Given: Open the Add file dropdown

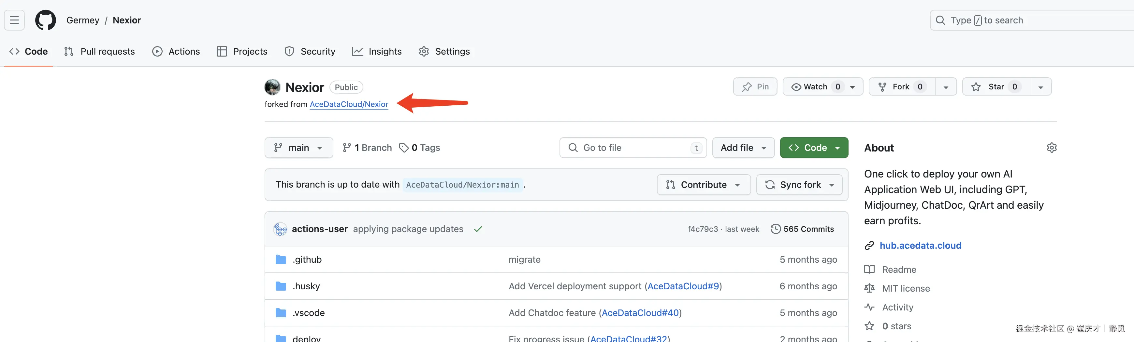Looking at the screenshot, I should pos(743,148).
